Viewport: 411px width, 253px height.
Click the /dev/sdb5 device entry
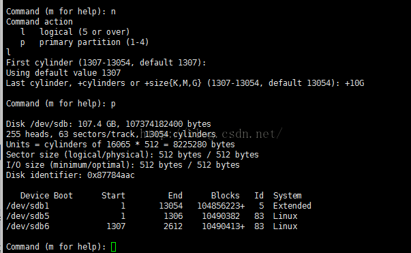click(x=27, y=216)
